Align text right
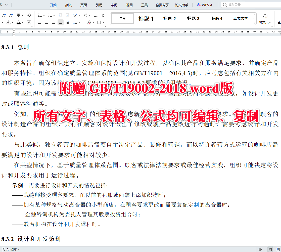This screenshot has width=281, height=252. tap(53, 22)
